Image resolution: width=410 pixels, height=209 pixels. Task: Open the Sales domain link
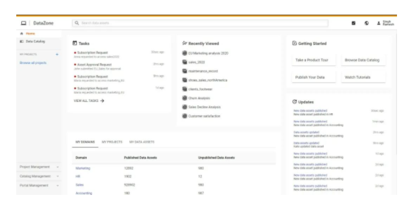click(80, 185)
